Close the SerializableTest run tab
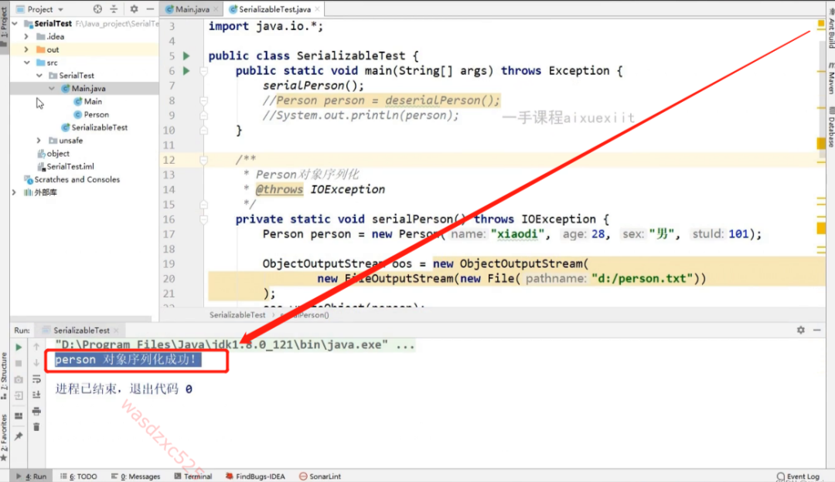 [x=116, y=331]
